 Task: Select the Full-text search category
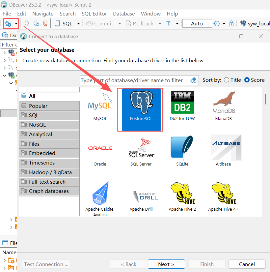pos(49,182)
